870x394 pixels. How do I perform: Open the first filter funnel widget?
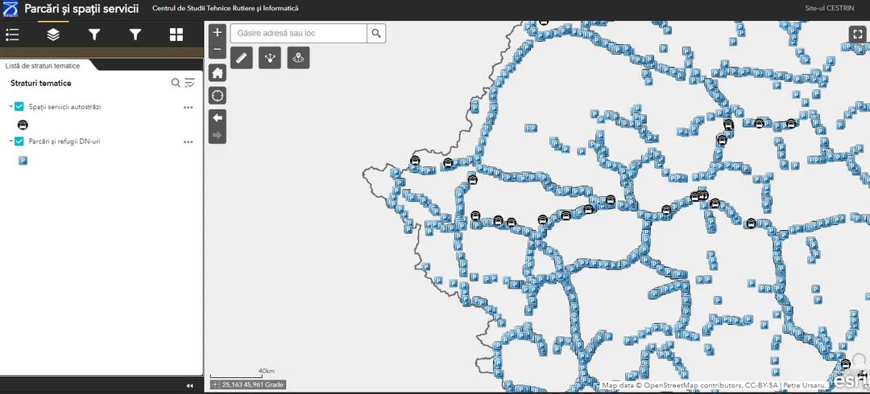click(94, 34)
